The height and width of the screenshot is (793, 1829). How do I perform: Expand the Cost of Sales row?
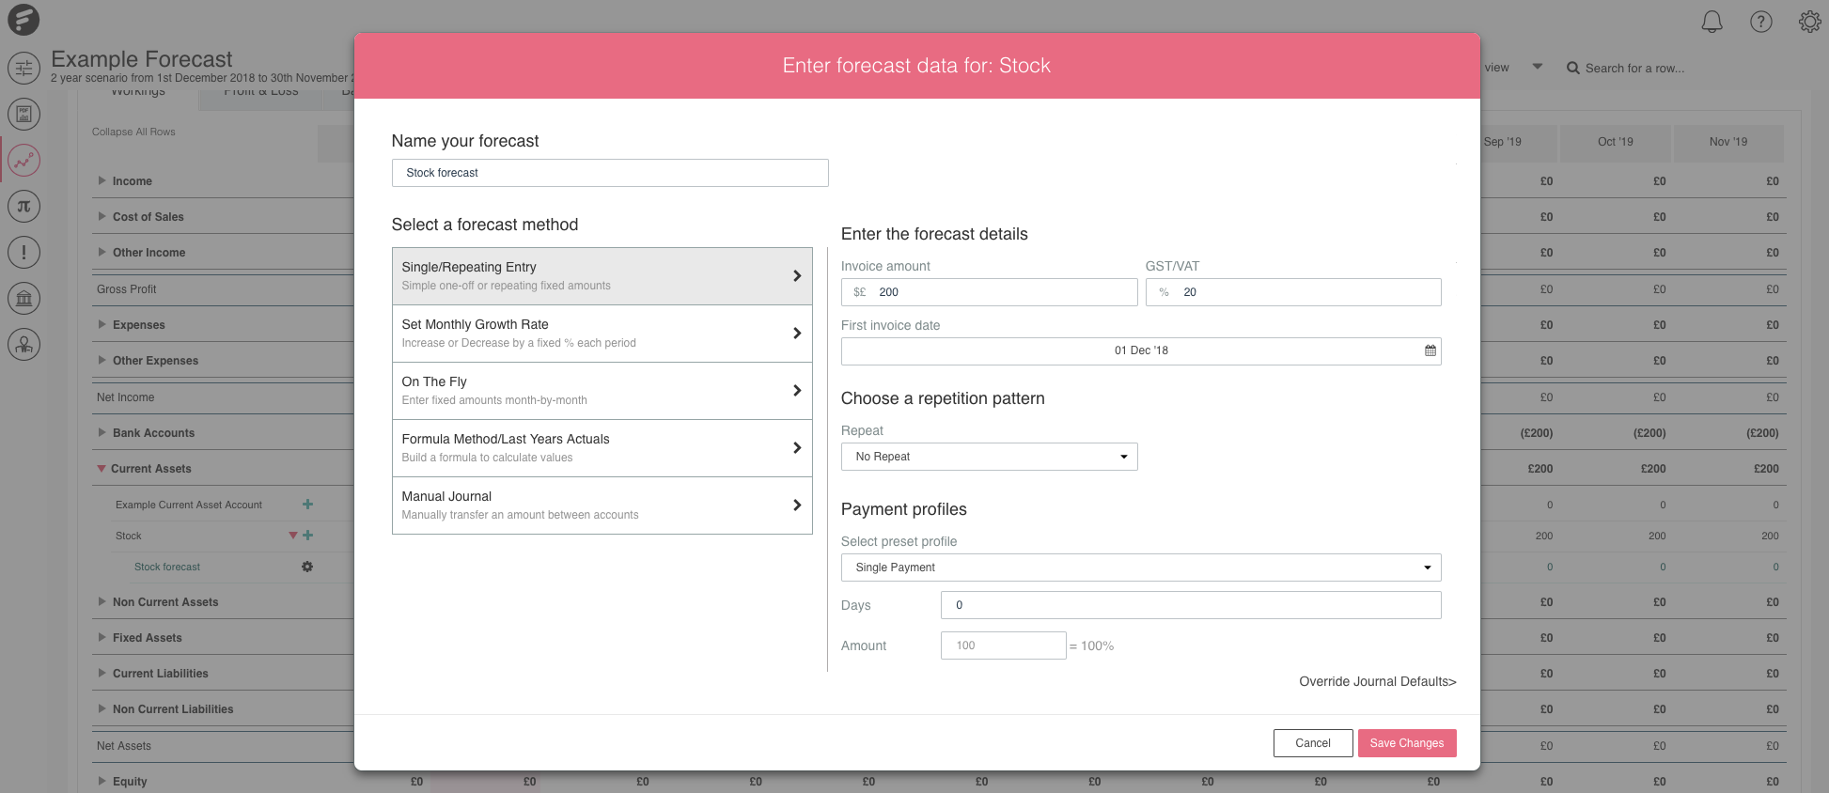(x=102, y=216)
